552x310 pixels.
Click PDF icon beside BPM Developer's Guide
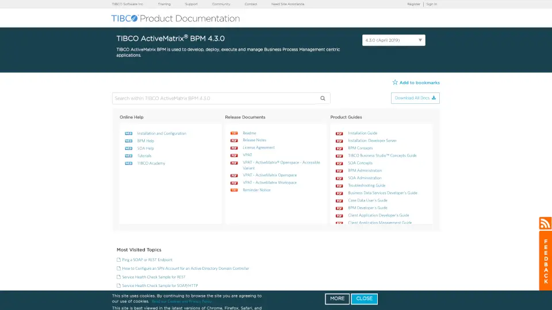339,208
